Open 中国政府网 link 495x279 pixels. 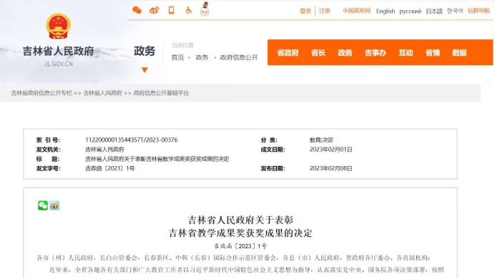pos(357,11)
